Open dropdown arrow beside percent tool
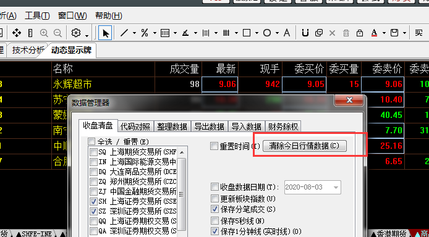The height and width of the screenshot is (237, 429). pos(155,33)
